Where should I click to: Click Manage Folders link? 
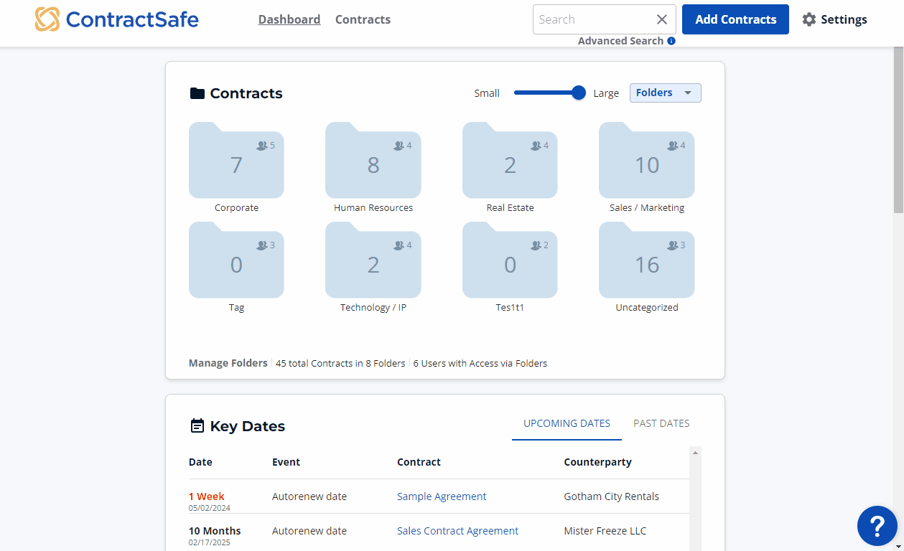(x=228, y=363)
